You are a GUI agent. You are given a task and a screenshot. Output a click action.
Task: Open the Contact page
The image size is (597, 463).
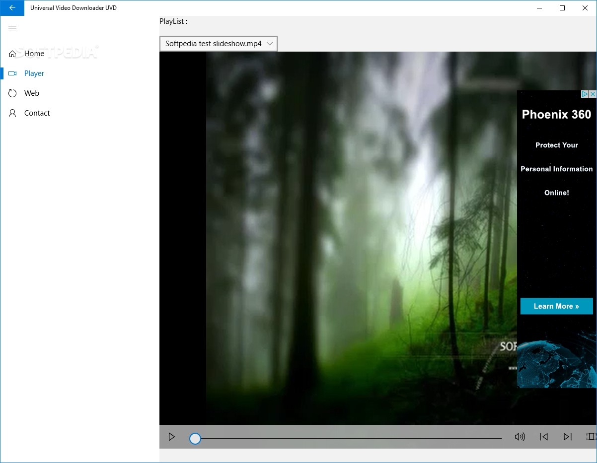pos(79,113)
